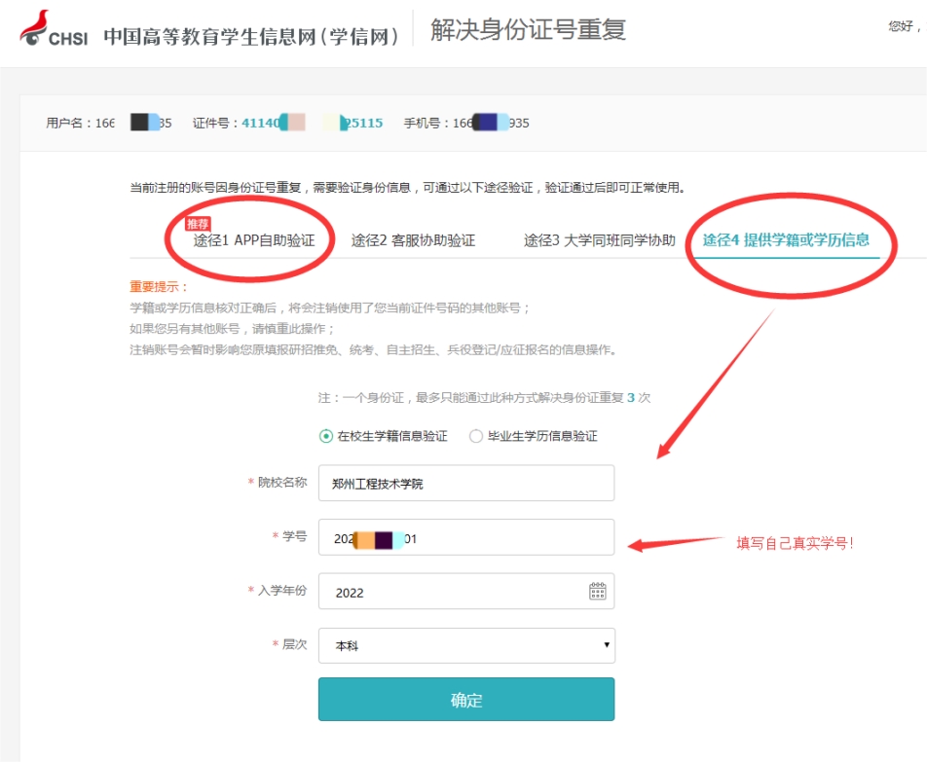Switch to 途径4 提供学籍或学历信息 tab
This screenshot has width=927, height=762.
tap(786, 239)
